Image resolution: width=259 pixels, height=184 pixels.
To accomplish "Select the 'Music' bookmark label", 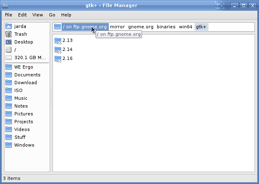I will 21,98.
